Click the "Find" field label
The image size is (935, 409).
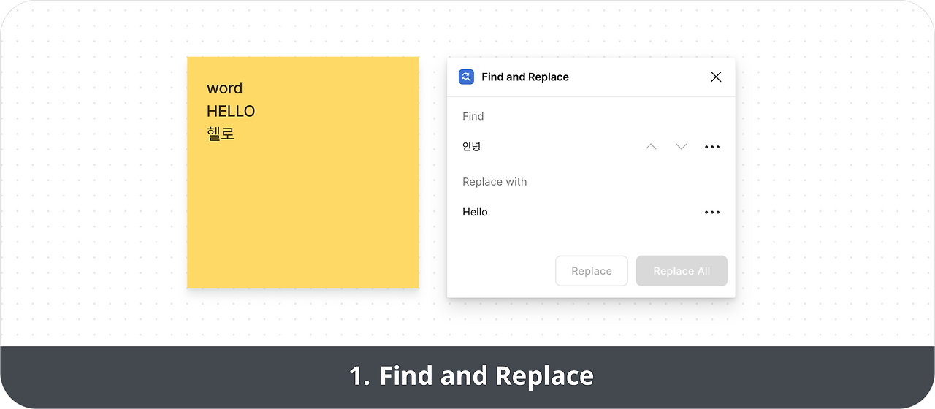[x=473, y=116]
